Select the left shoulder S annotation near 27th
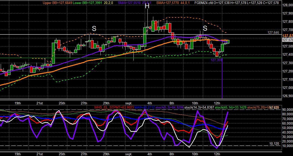The width and height of the screenshot is (293, 156). pyautogui.click(x=94, y=29)
